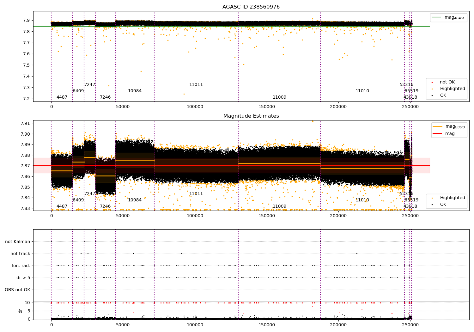Click obsid label 10984 in the AGASC plot

[135, 91]
